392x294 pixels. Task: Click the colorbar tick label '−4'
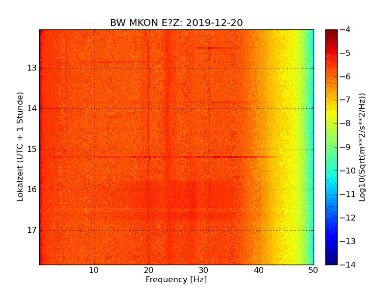[x=345, y=29]
